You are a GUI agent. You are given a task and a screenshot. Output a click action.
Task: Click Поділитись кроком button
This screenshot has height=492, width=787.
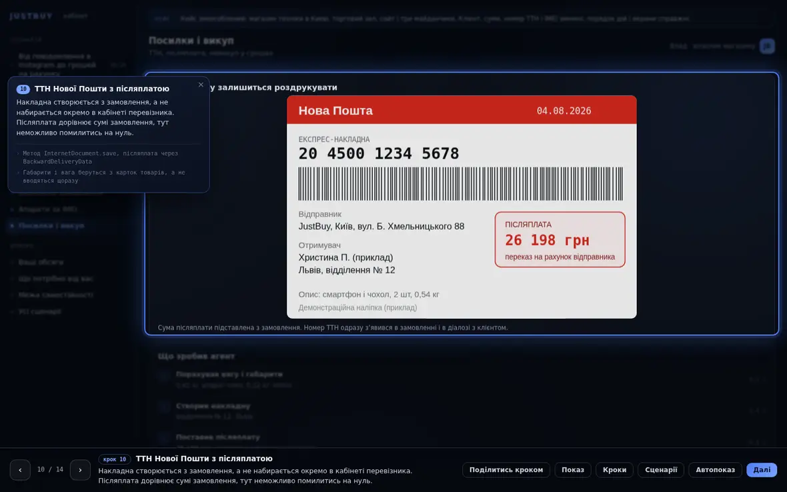[506, 470]
